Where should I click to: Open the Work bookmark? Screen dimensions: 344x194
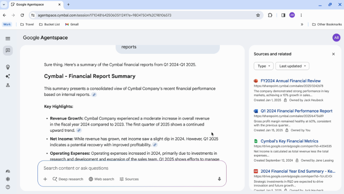tap(7, 24)
